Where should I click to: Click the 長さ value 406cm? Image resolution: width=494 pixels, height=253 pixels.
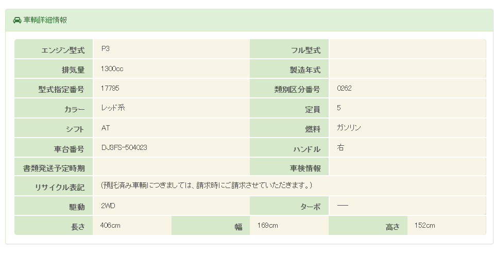tap(111, 225)
